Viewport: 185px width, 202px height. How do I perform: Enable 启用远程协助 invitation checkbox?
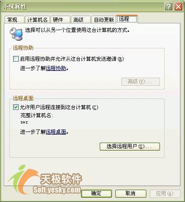(16, 59)
